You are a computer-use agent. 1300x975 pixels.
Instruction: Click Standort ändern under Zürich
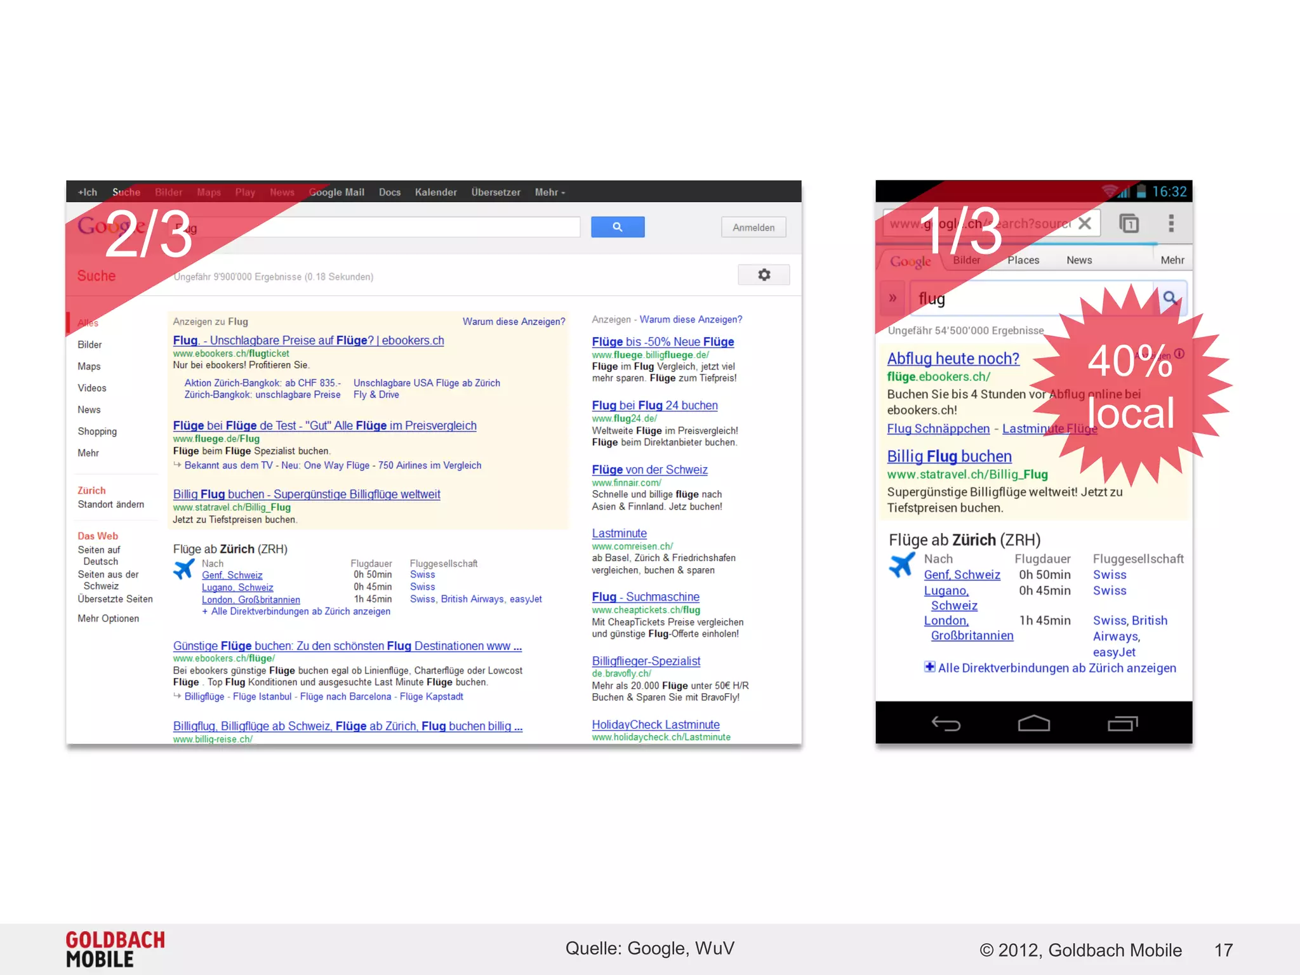point(110,504)
